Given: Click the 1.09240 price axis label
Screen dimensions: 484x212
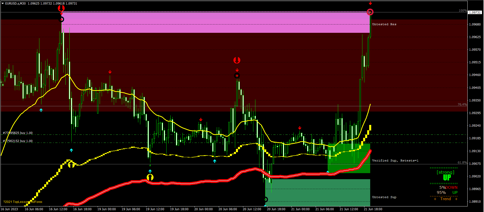Looking at the screenshot, I should tap(475, 126).
